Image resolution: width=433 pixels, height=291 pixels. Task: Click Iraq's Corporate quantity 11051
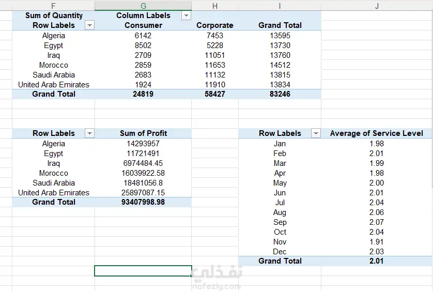pos(215,55)
